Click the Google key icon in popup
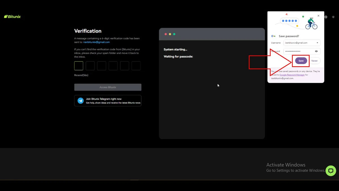Viewport: 339px width, 191px height. coord(273,36)
